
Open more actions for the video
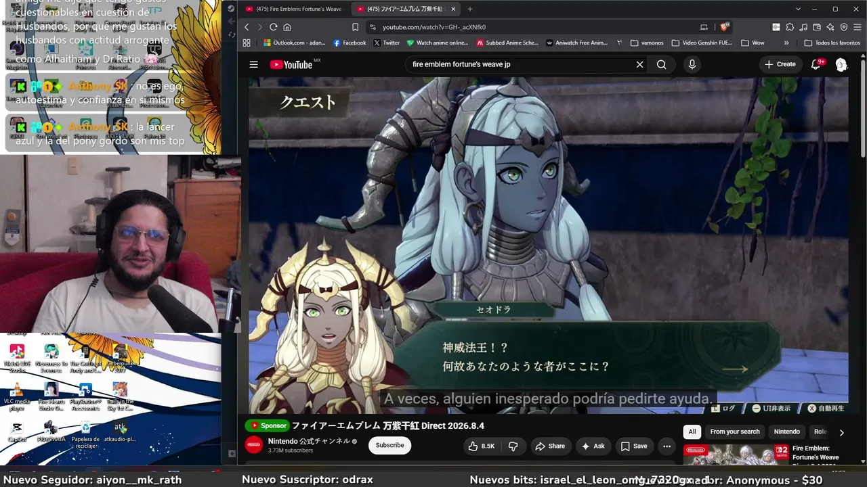coord(667,446)
